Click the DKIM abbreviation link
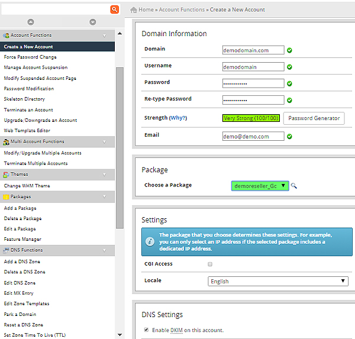Screen dimensions: 355x339 coord(176,330)
